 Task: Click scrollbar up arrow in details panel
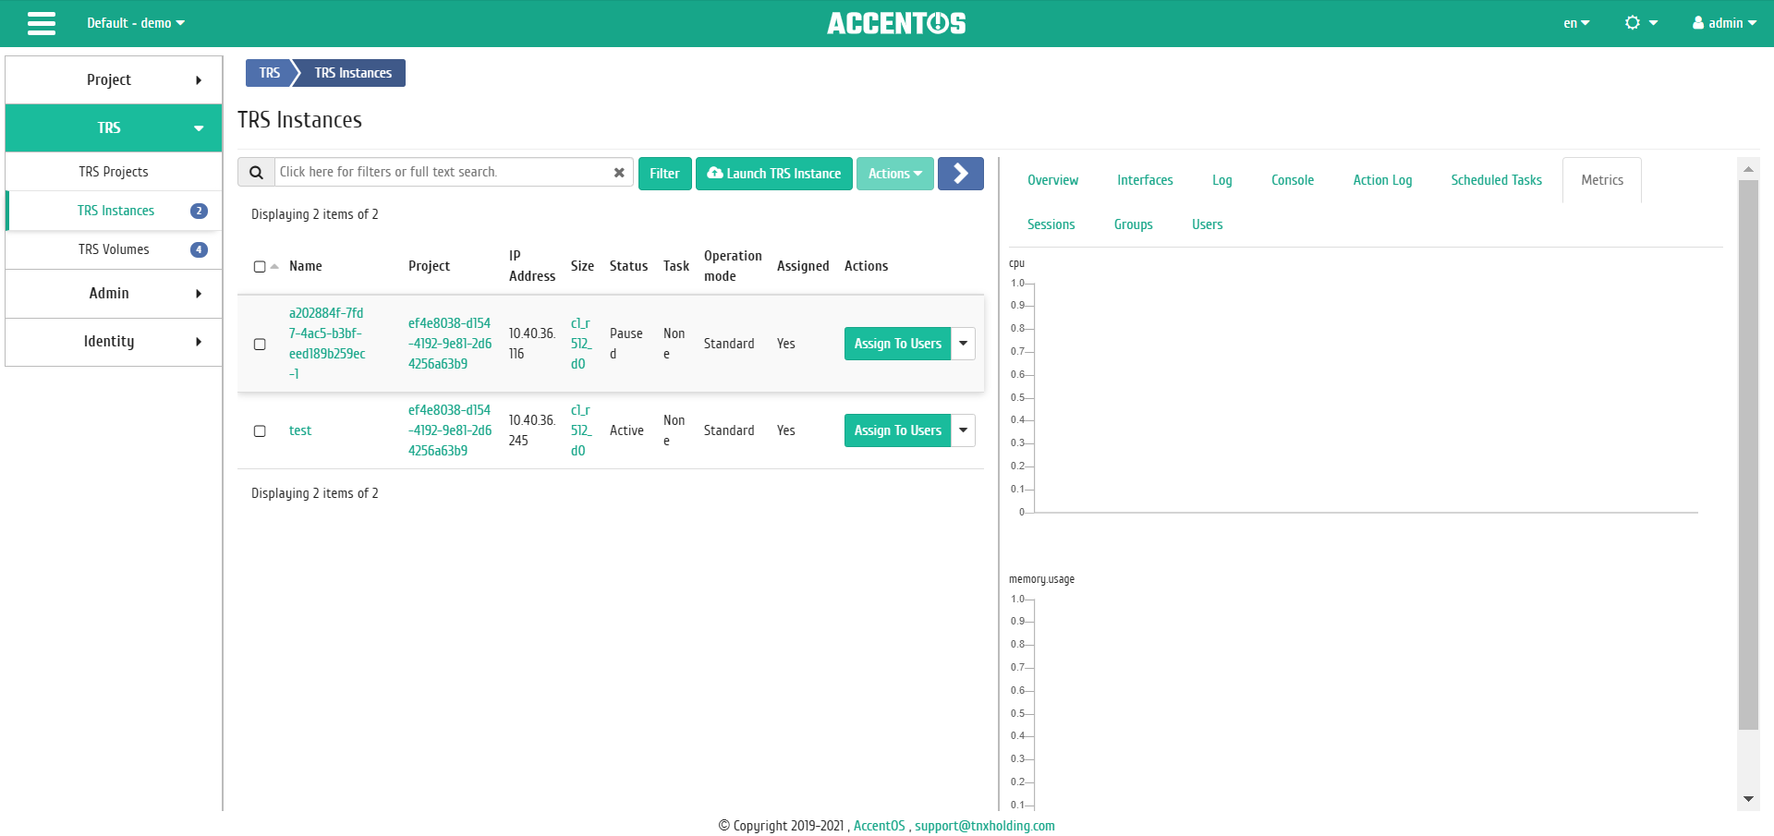[1748, 169]
